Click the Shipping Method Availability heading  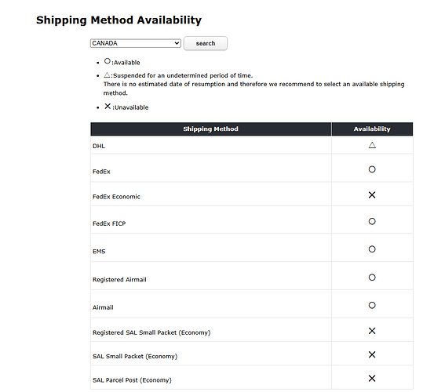pyautogui.click(x=119, y=20)
